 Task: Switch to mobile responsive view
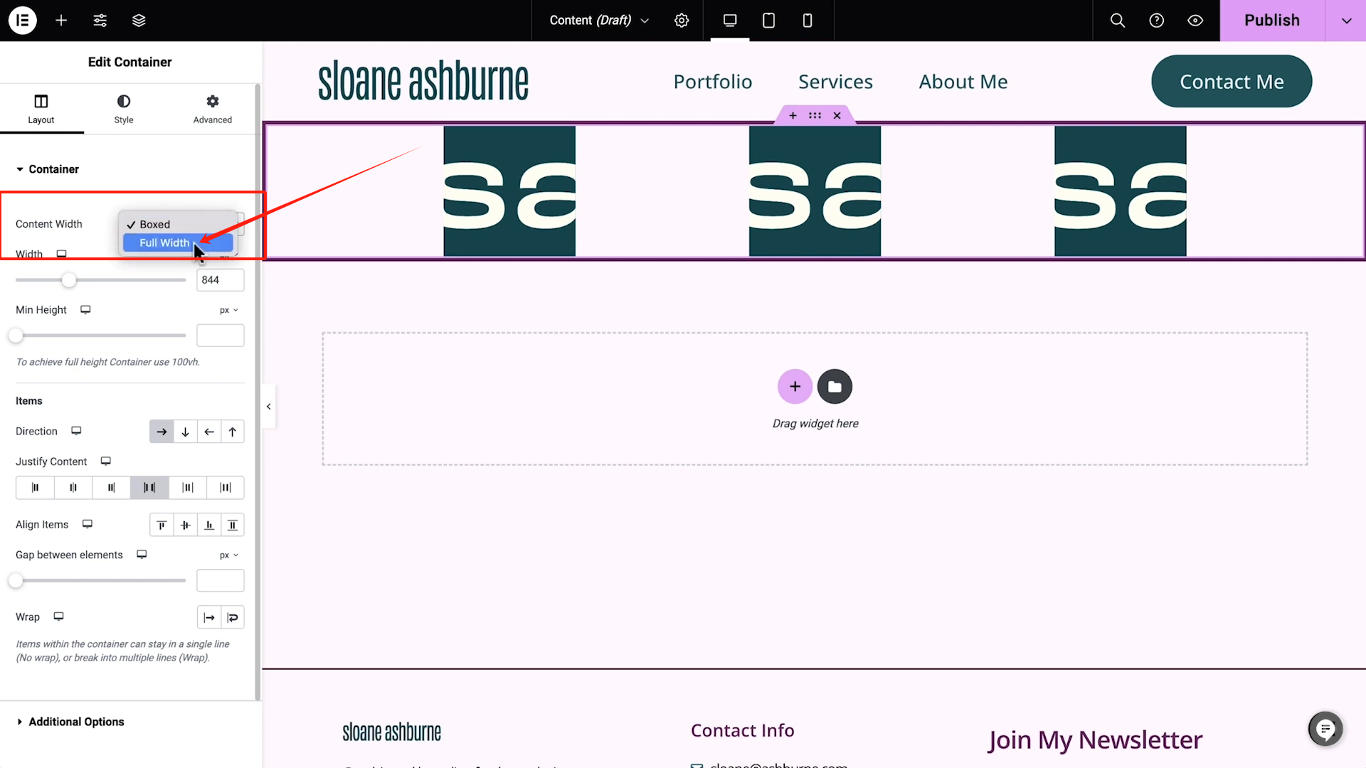[807, 20]
